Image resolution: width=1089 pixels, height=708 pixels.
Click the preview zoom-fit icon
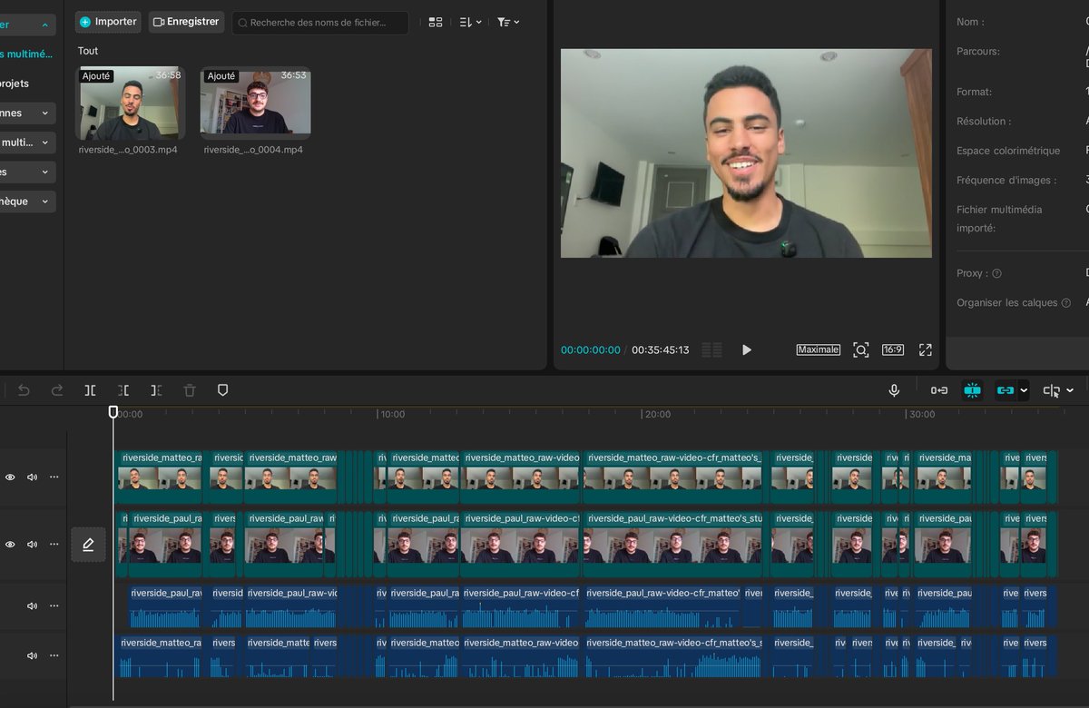(x=861, y=349)
